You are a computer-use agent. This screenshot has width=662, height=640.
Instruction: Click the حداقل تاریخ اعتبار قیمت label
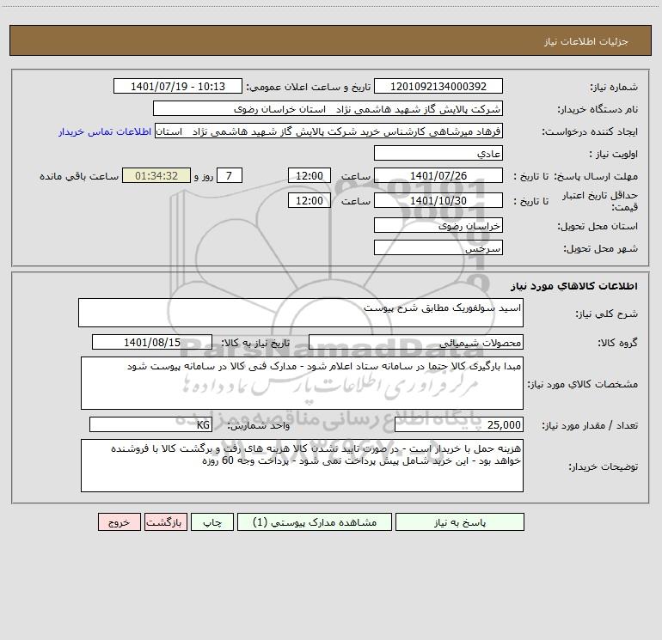click(x=600, y=201)
